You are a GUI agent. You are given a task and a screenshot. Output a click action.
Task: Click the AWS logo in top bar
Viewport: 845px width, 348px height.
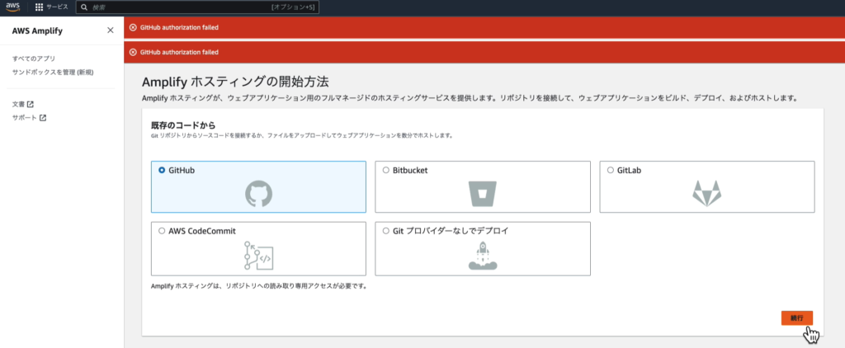pyautogui.click(x=14, y=7)
